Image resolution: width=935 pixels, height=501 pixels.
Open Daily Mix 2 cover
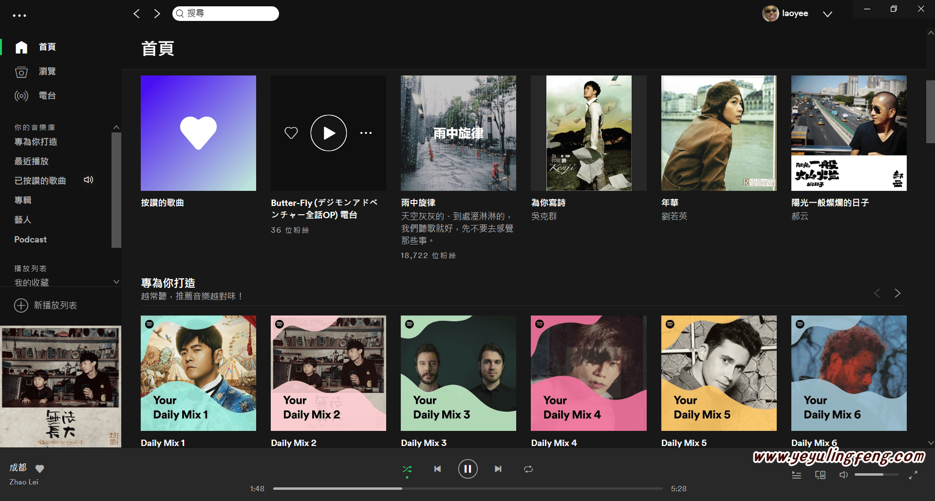coord(328,373)
